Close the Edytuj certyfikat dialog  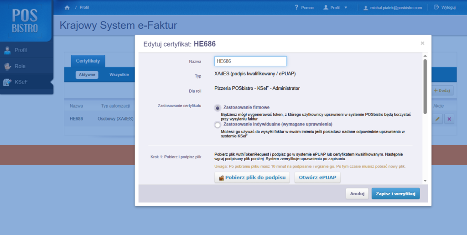pos(422,43)
